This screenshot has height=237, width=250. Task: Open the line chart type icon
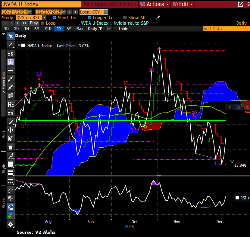click(109, 29)
